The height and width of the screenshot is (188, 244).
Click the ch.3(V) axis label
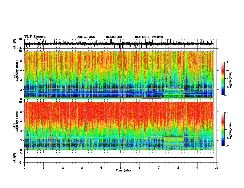coord(15,158)
